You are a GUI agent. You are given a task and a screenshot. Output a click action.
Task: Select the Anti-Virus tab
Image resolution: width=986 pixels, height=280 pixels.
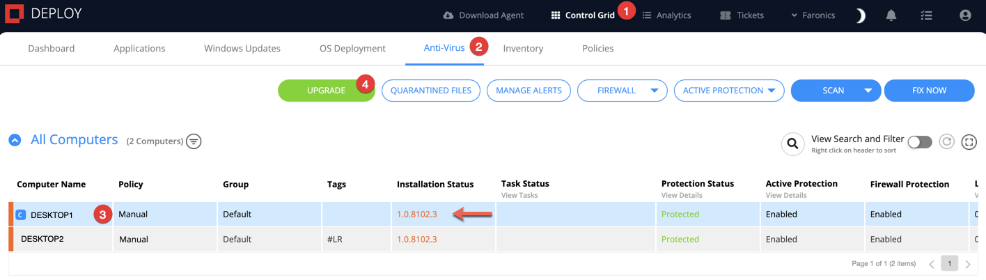444,48
